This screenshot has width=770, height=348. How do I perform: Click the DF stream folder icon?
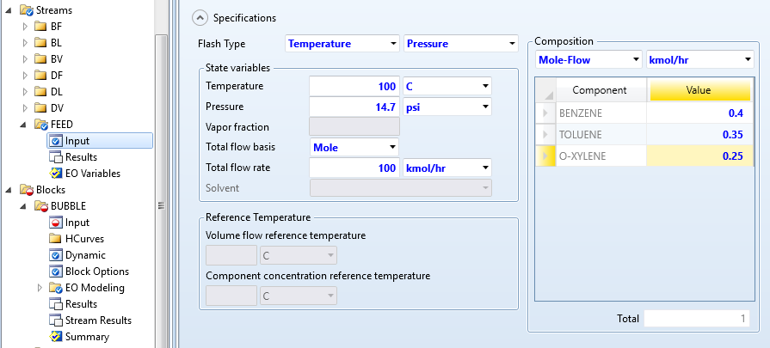pos(40,76)
